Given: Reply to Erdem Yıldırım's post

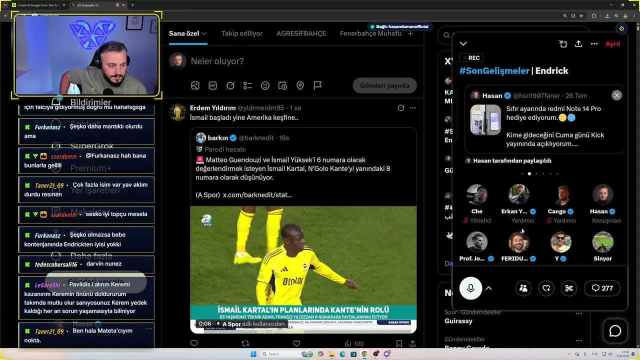Looking at the screenshot, I should coord(194,343).
